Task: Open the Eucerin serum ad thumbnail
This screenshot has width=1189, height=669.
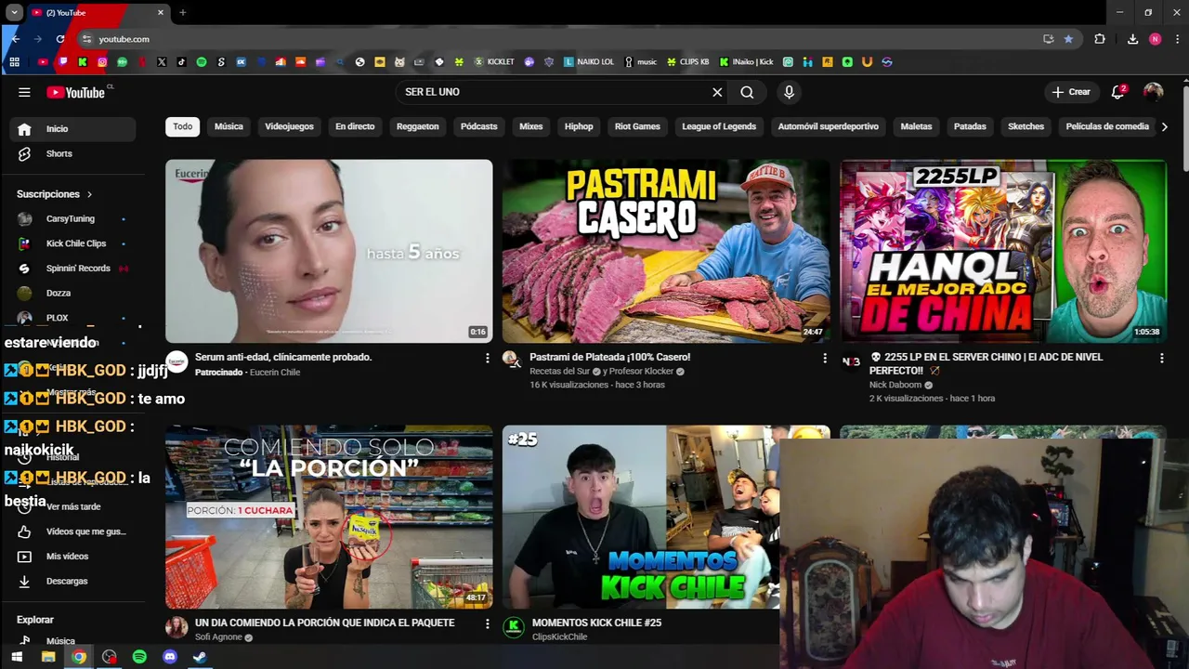Action: tap(329, 251)
